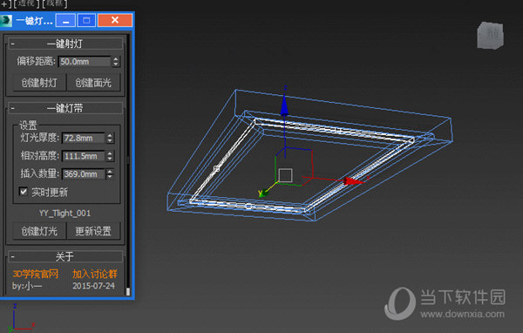Click the 创建射灯 button
The width and height of the screenshot is (523, 333).
point(39,83)
